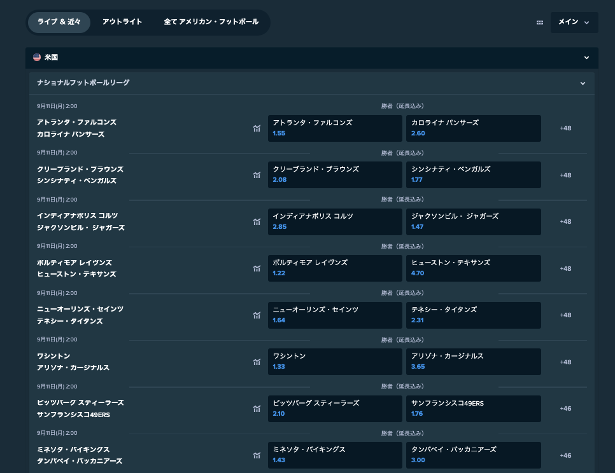This screenshot has height=473, width=615.
Task: Click the ナショナルフットボールリーグ league title
Action: [x=83, y=83]
